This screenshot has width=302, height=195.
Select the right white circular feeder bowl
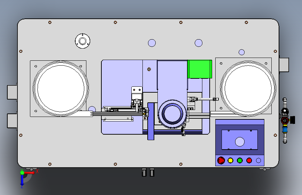click(x=248, y=88)
